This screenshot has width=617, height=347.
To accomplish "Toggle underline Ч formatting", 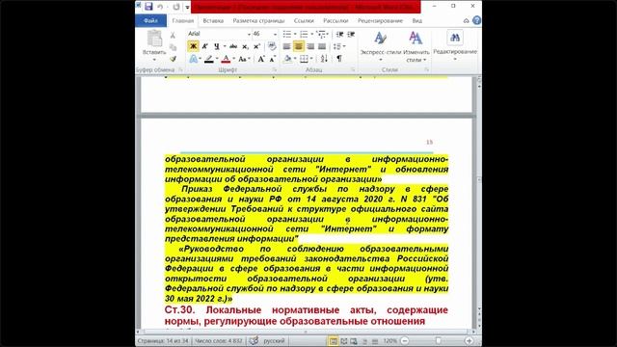I will click(216, 46).
